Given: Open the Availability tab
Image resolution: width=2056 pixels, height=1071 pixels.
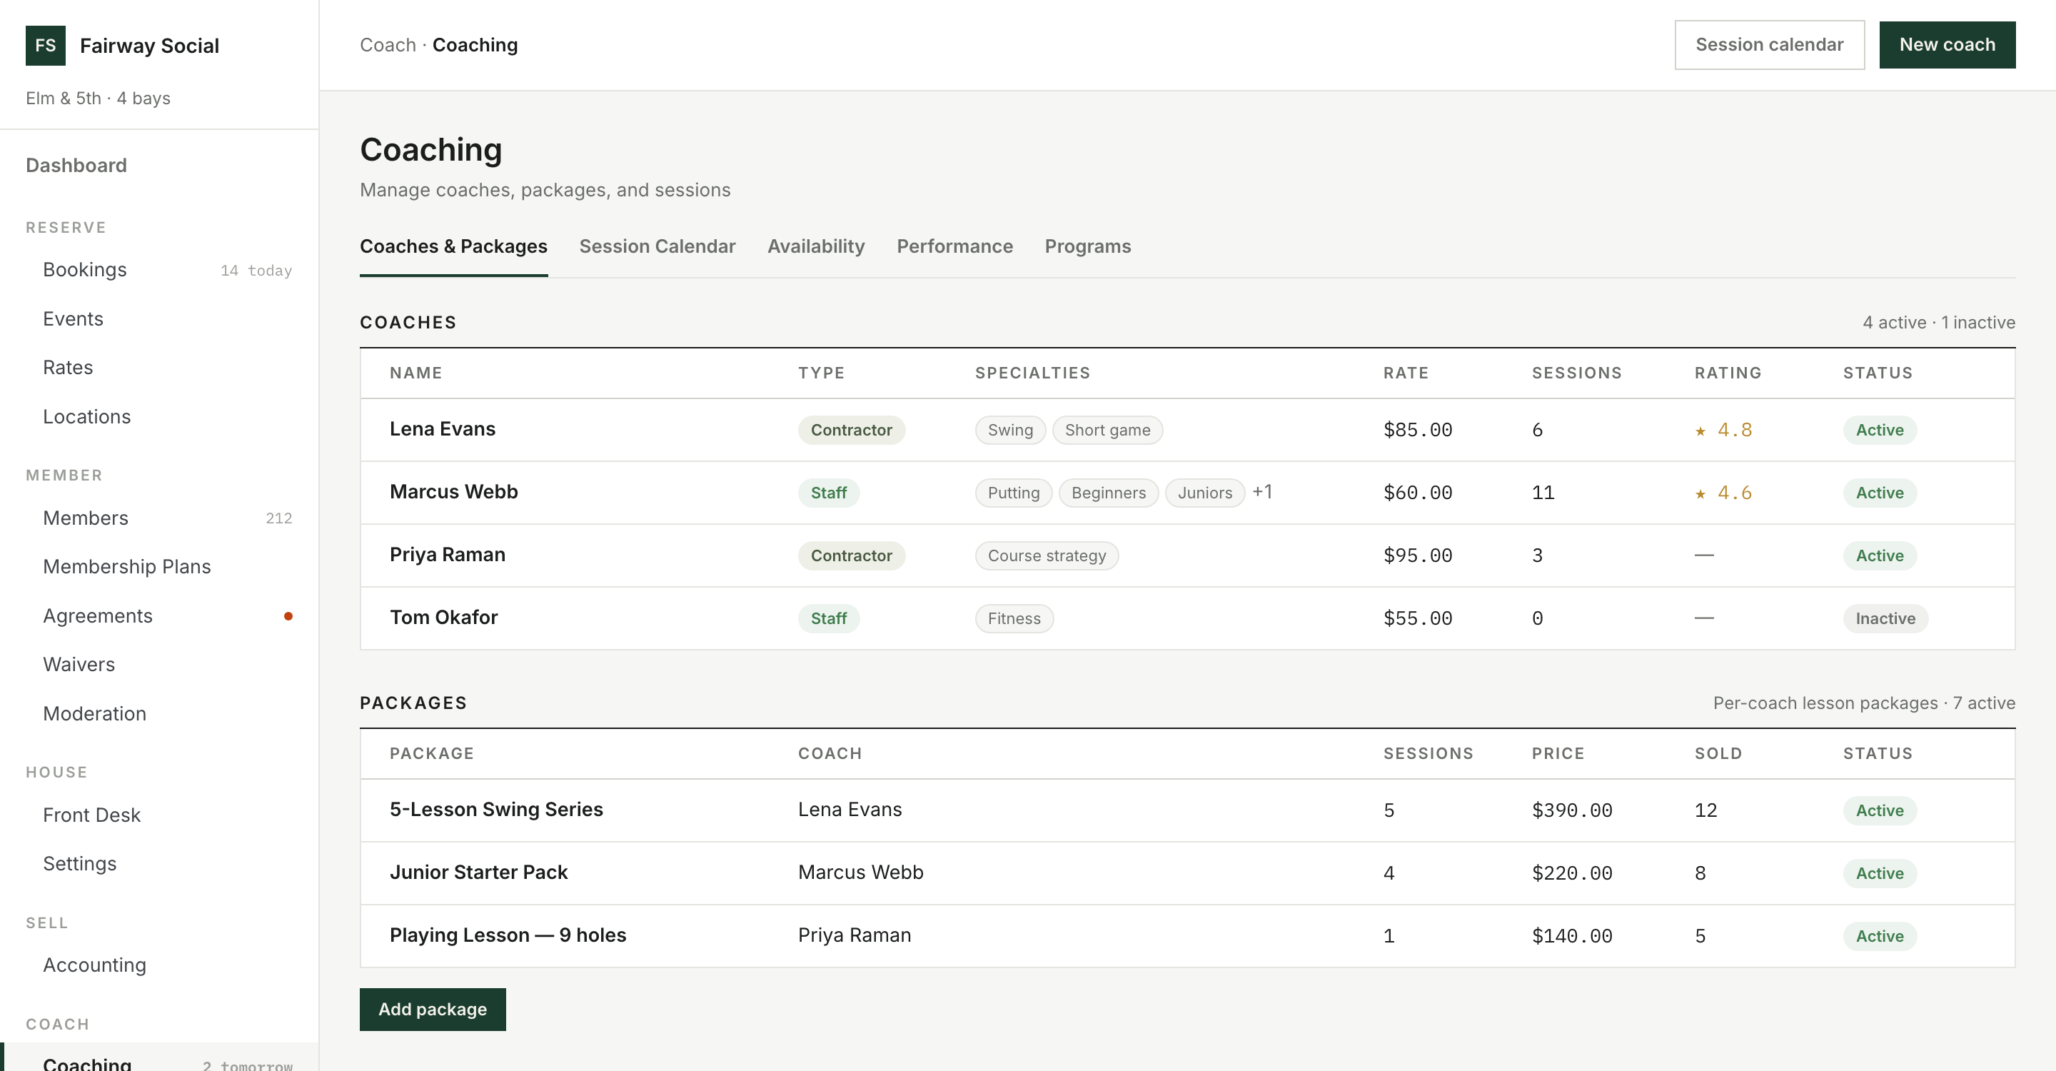Looking at the screenshot, I should click(x=816, y=246).
